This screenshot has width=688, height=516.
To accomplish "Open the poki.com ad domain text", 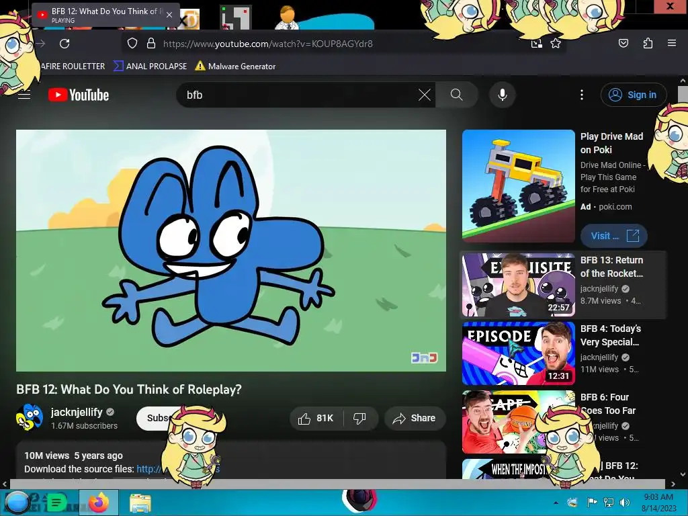I will (615, 207).
